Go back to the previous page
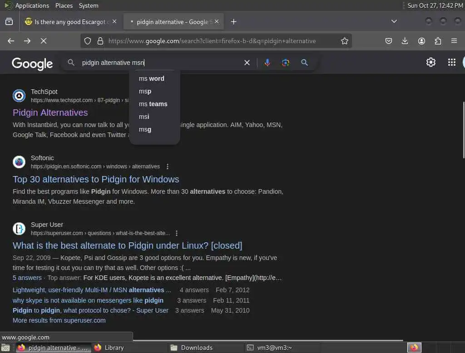The image size is (465, 353). (x=11, y=41)
